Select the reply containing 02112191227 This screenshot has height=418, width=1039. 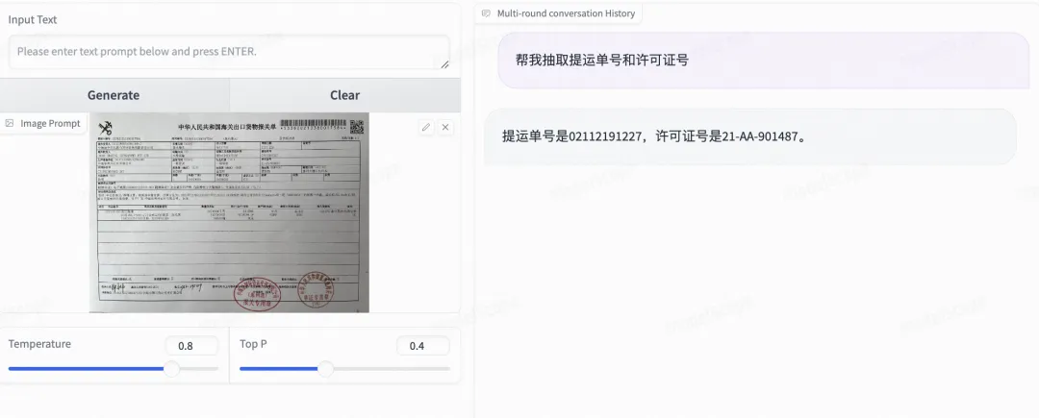750,136
